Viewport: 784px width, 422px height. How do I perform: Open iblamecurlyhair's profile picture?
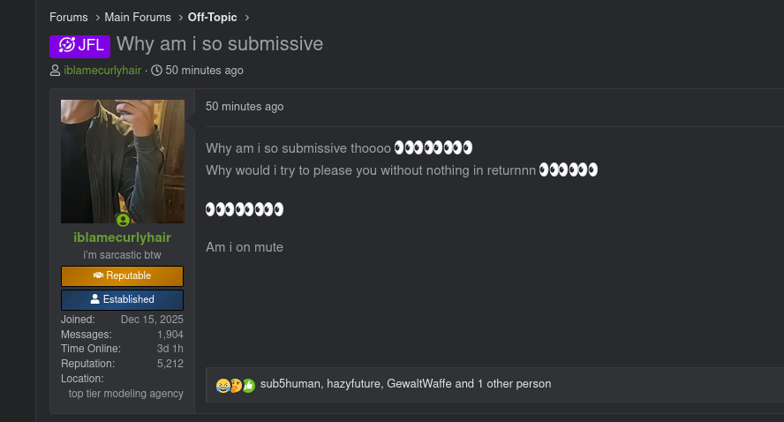123,161
